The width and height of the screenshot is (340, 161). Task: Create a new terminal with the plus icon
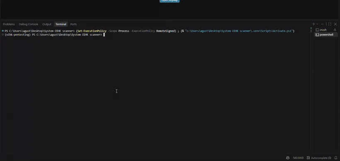pyautogui.click(x=313, y=24)
